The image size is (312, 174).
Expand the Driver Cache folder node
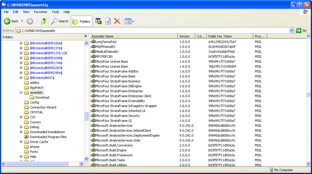pos(21,142)
